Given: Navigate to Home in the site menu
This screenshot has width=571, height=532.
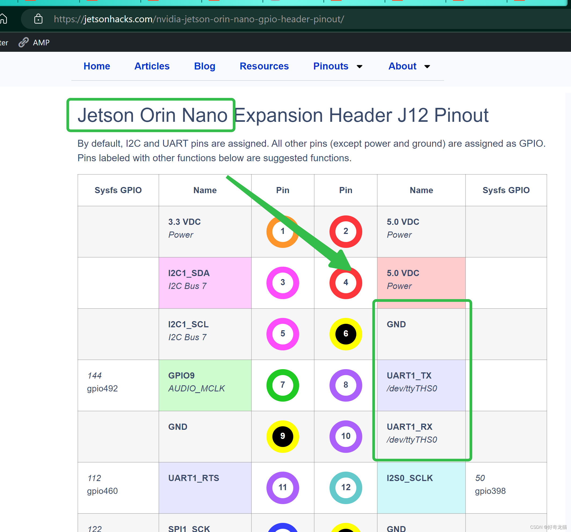Looking at the screenshot, I should pos(97,66).
